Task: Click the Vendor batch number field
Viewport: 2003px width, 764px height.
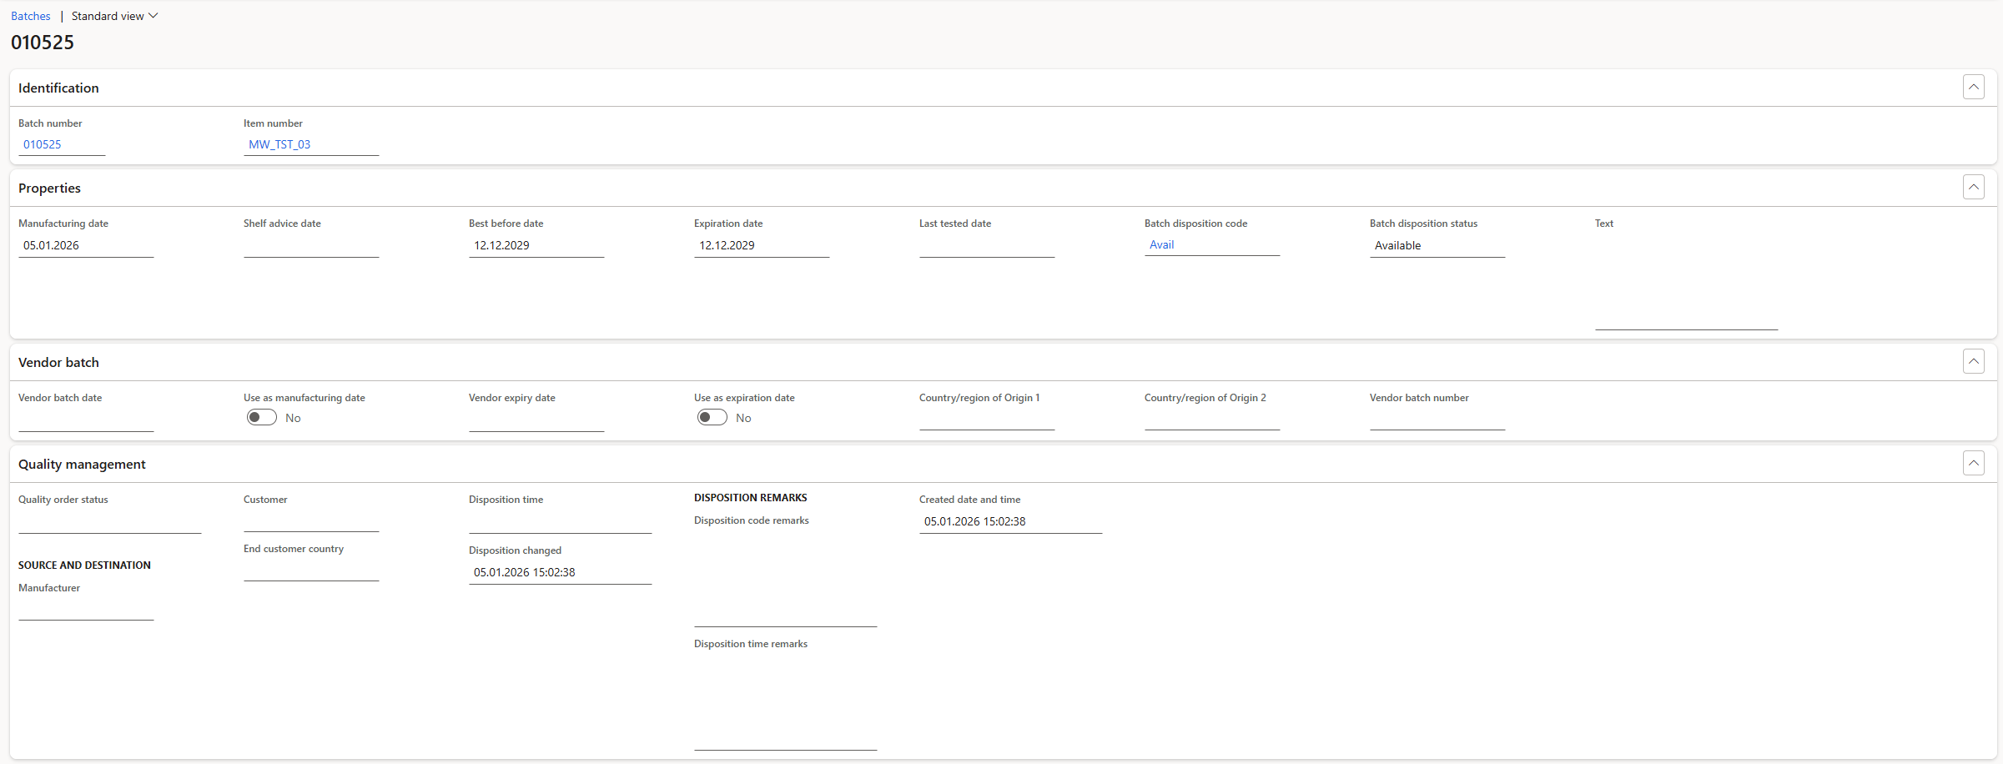Action: tap(1437, 419)
